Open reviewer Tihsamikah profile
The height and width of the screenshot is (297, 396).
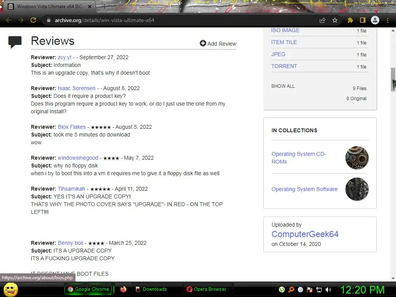click(72, 189)
